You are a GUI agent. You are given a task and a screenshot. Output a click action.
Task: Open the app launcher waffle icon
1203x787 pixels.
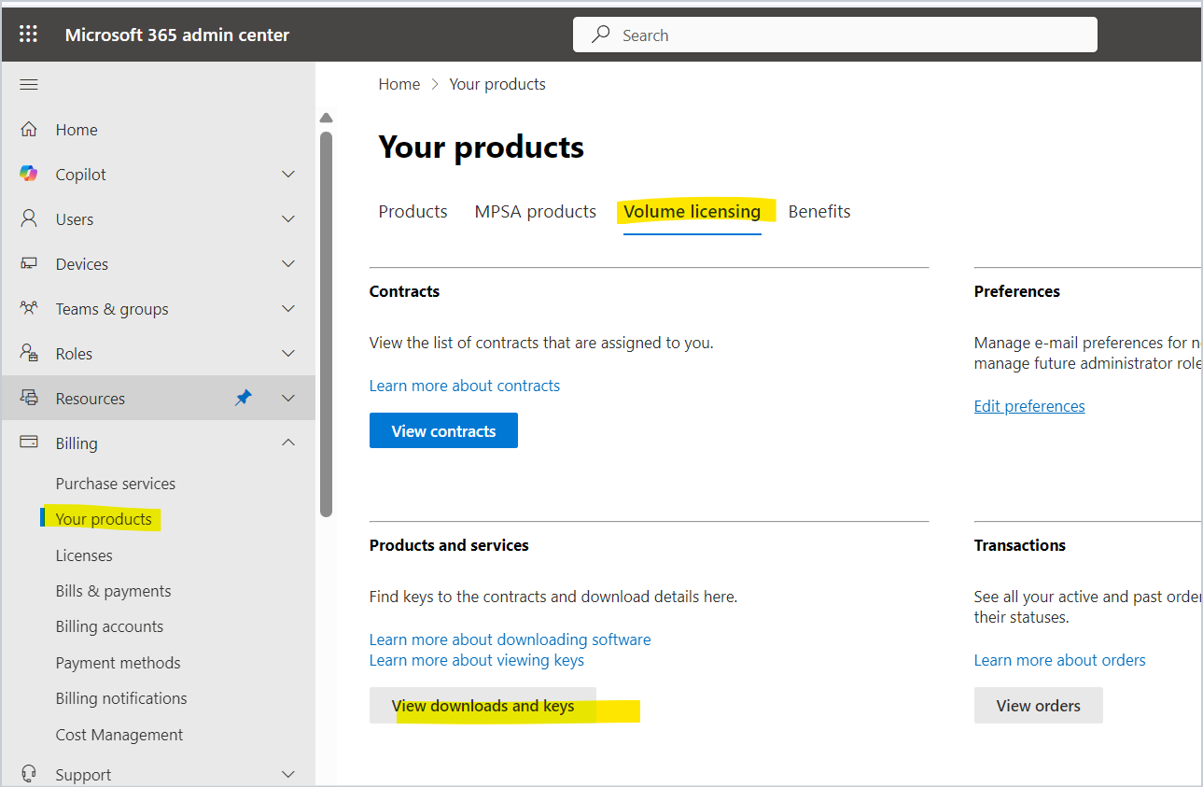coord(29,35)
